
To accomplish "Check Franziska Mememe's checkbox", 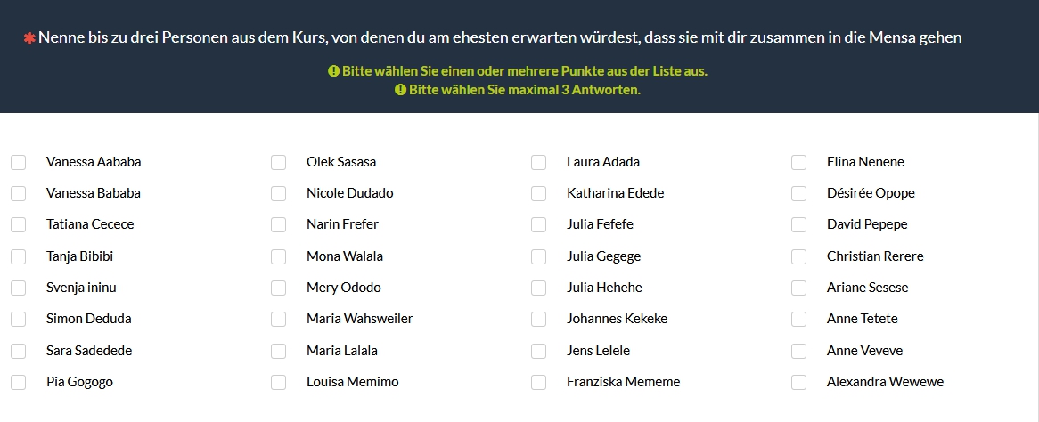I will (538, 382).
